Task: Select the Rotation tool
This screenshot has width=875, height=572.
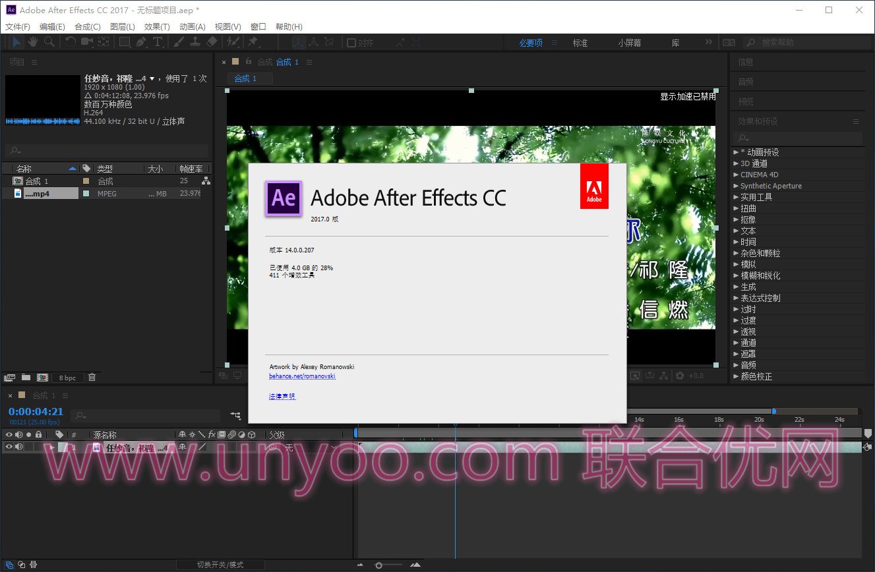Action: (71, 42)
